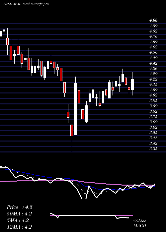166x232 pixels.
Task: Select the 4.62 price axis label
Action: [x=153, y=47]
